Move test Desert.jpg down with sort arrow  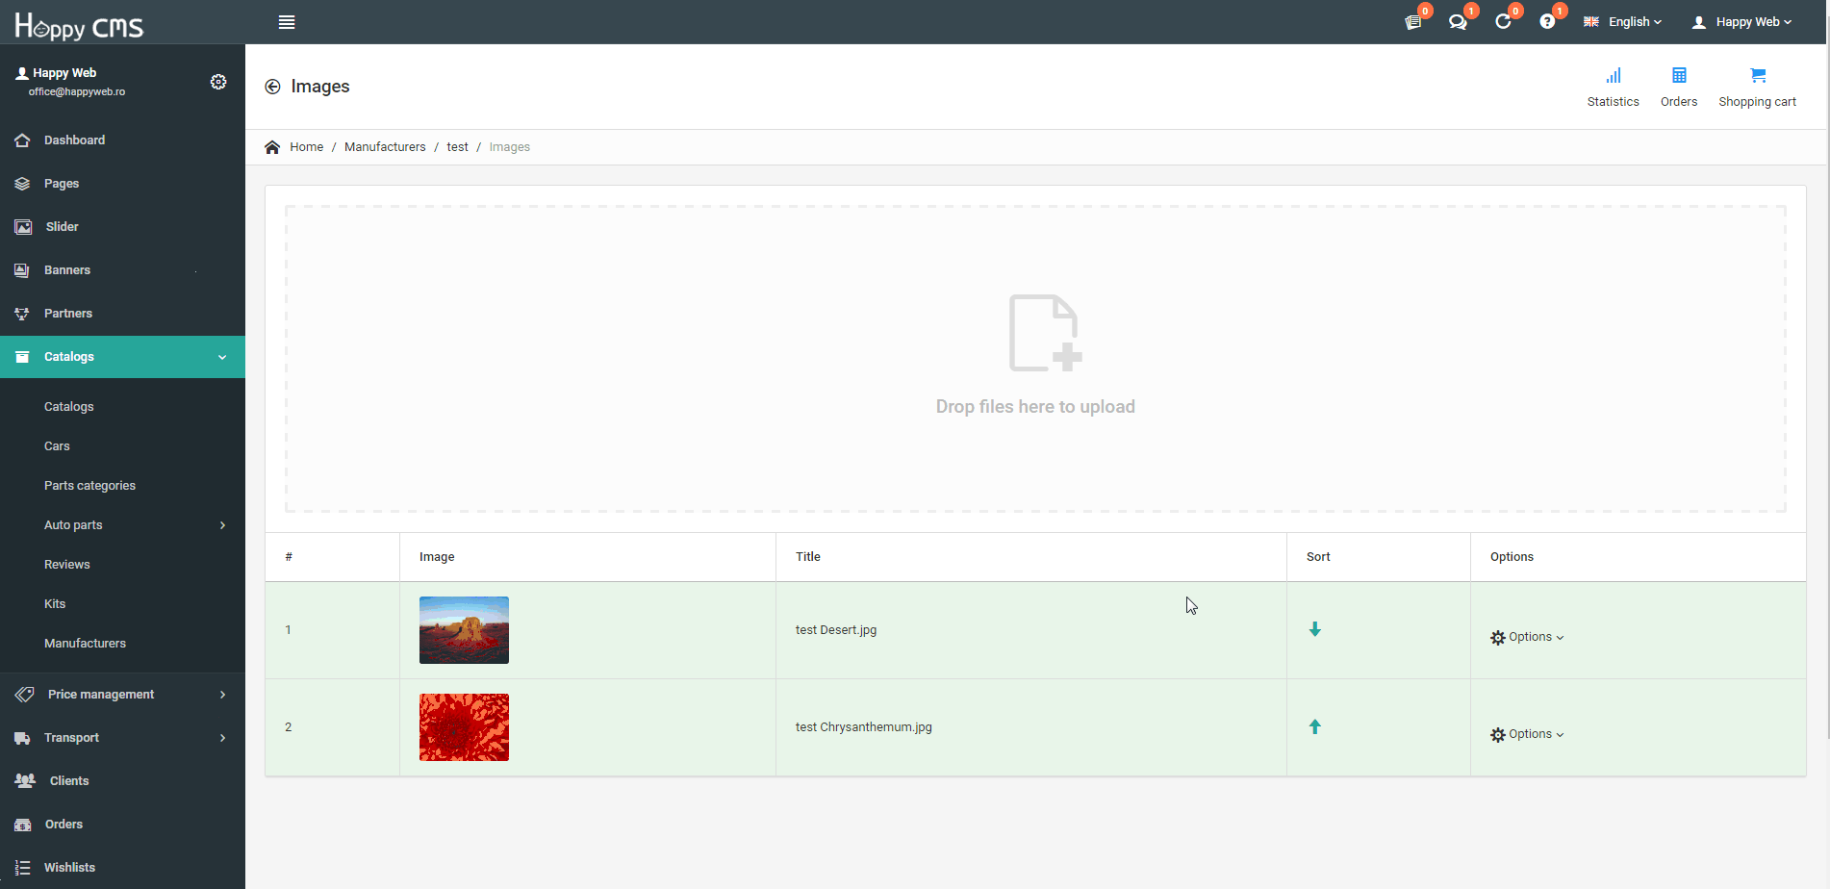tap(1315, 629)
